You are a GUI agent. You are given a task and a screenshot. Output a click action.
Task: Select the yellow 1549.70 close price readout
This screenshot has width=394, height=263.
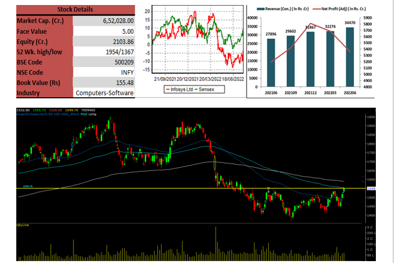[71, 110]
